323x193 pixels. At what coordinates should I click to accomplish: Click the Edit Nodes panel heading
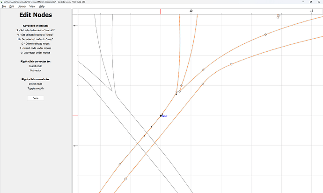36,15
